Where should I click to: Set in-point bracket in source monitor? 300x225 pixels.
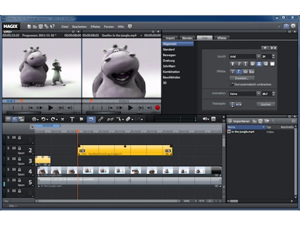pyautogui.click(x=93, y=108)
